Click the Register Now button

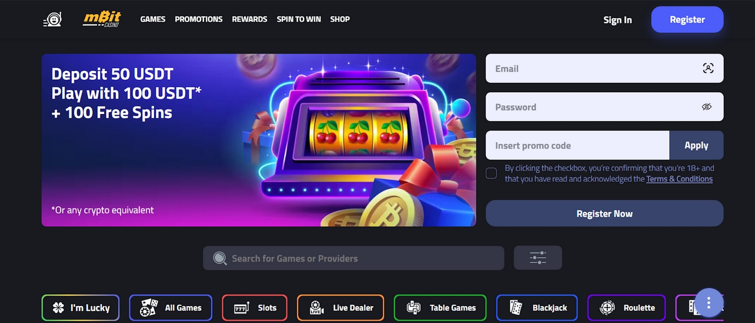point(604,214)
